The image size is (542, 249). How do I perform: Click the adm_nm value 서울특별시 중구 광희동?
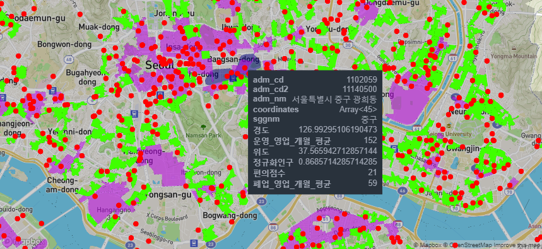[x=334, y=100]
